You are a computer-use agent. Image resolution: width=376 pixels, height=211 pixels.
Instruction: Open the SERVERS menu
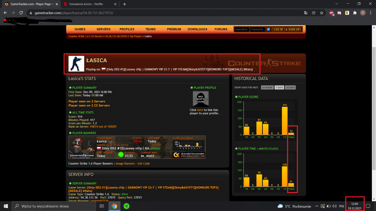103,29
